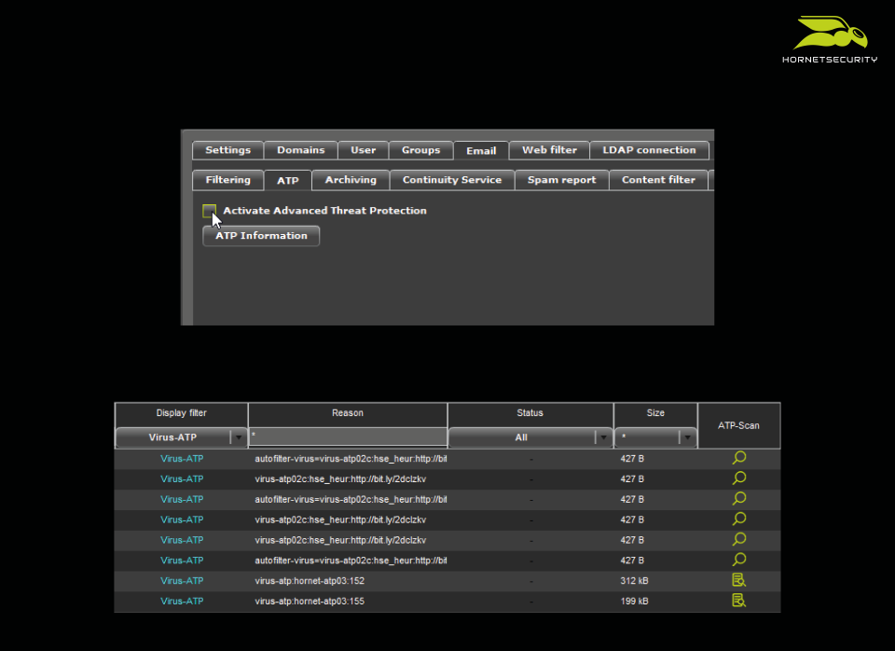This screenshot has width=895, height=651.
Task: Open ATP-Scan magnifier on first 427 B row
Action: pos(738,457)
